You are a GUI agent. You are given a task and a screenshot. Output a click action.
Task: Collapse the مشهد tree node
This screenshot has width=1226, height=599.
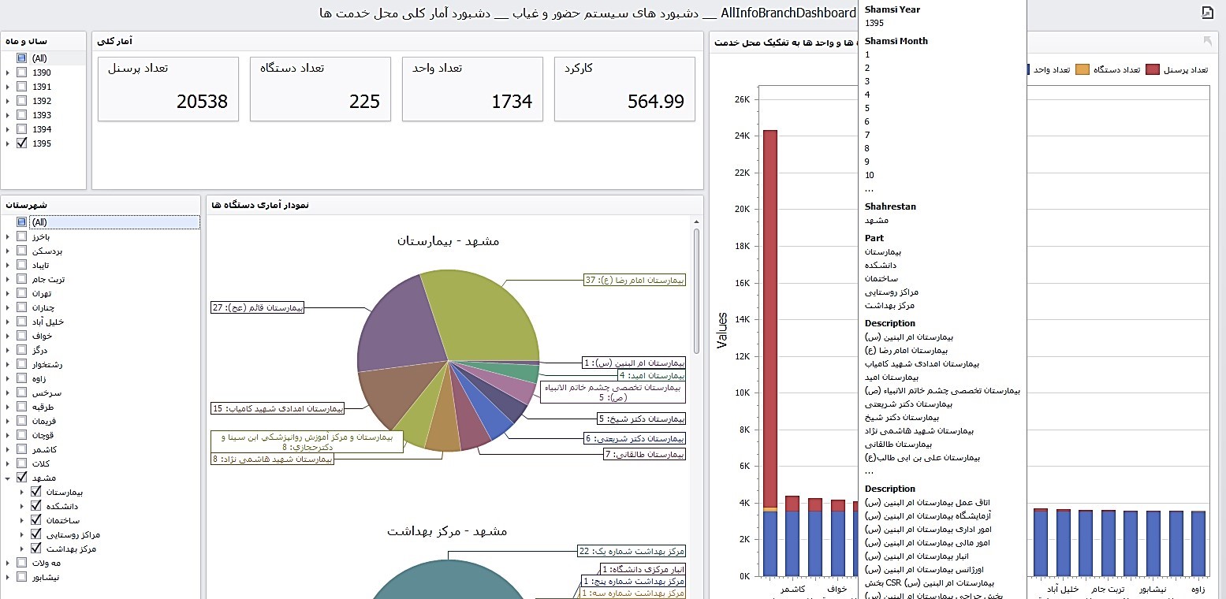click(8, 478)
